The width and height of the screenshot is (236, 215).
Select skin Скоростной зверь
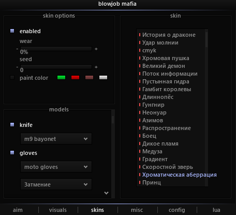[x=168, y=167]
